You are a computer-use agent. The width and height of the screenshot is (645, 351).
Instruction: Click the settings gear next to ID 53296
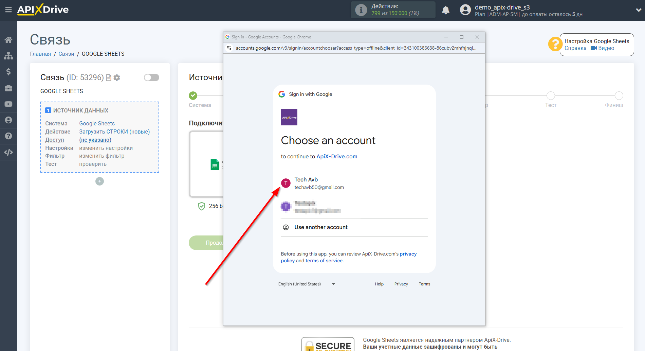click(x=117, y=77)
